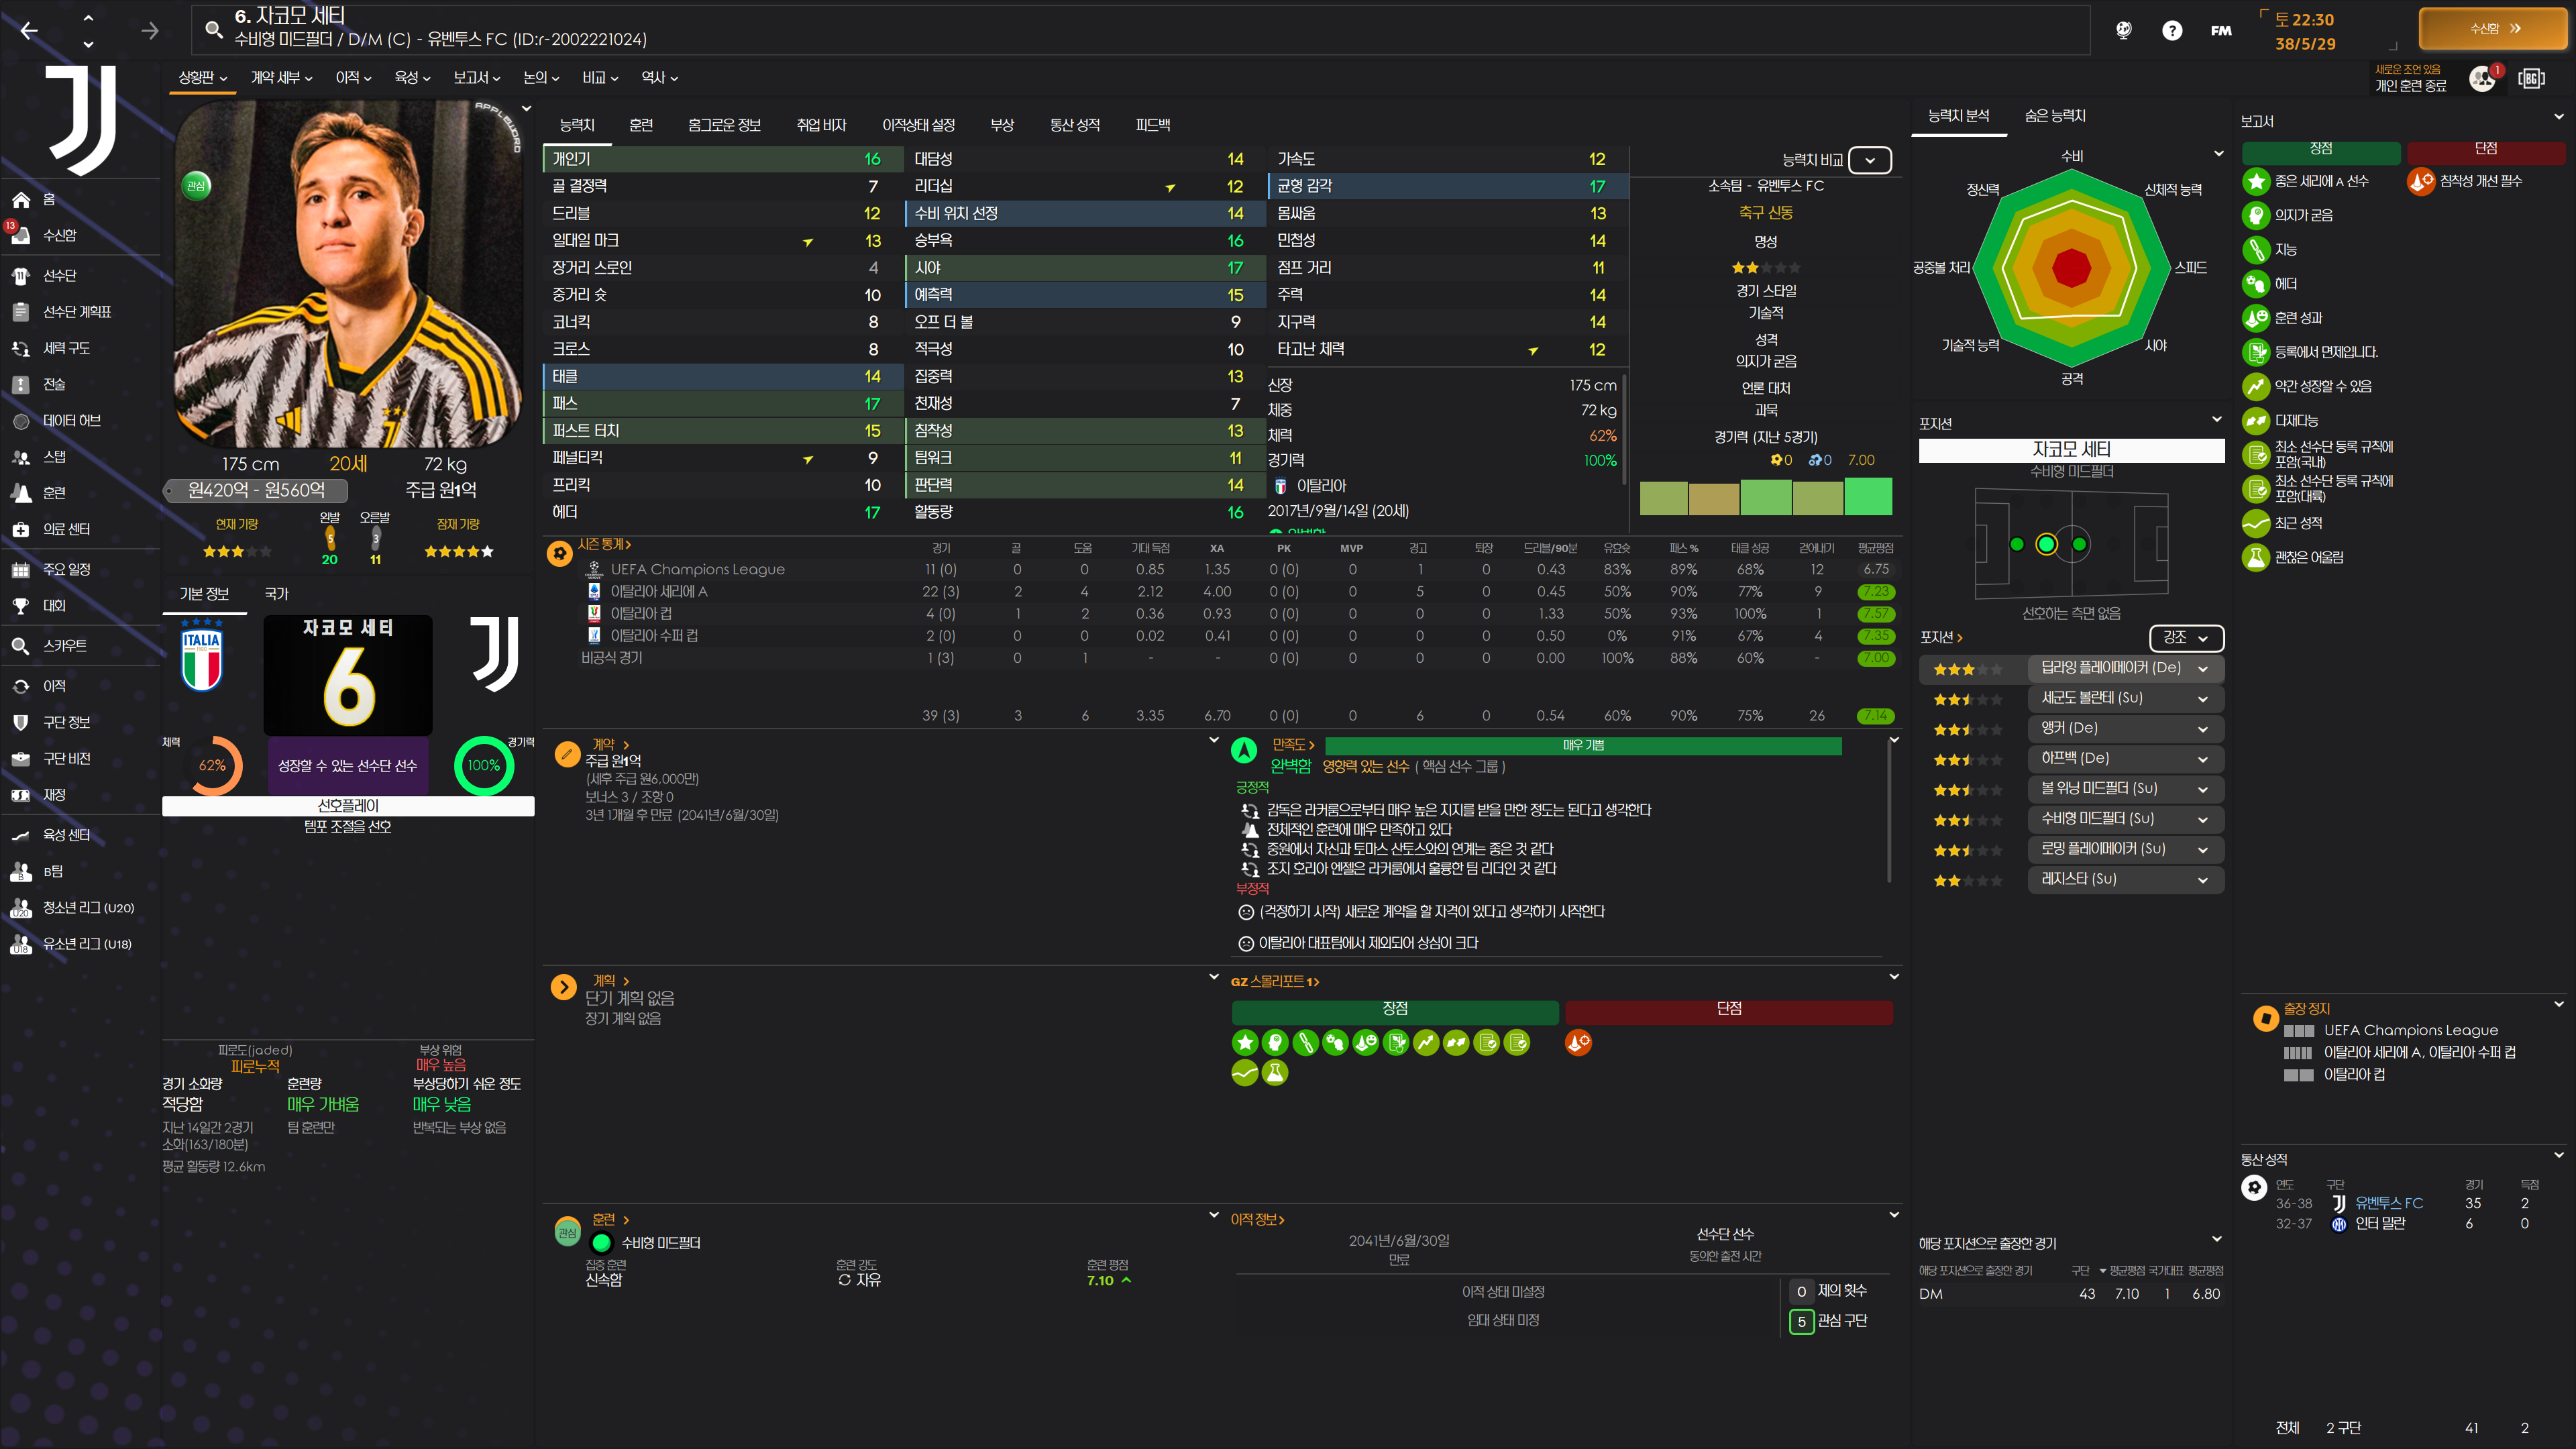
Task: Click the 62% 체력 condition gauge
Action: click(x=212, y=766)
